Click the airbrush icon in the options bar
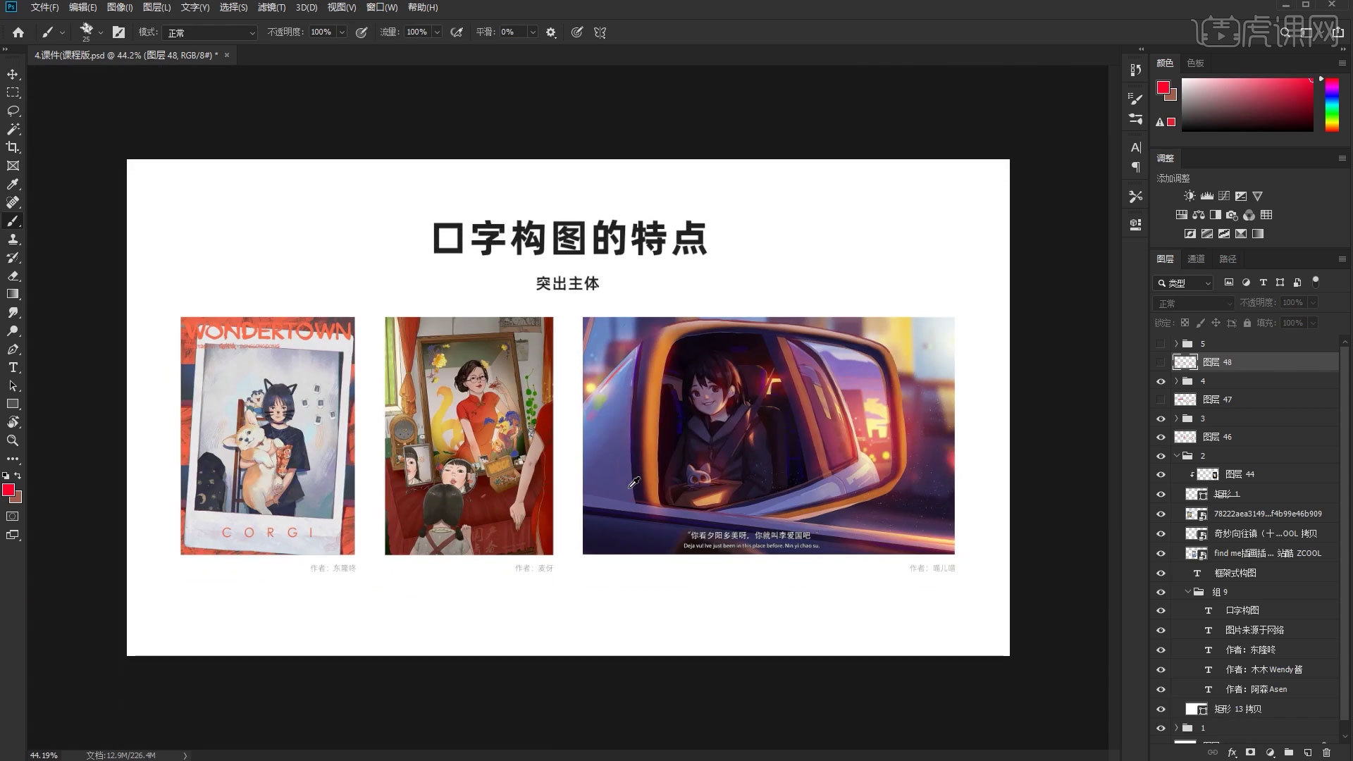The width and height of the screenshot is (1353, 761). (x=457, y=32)
